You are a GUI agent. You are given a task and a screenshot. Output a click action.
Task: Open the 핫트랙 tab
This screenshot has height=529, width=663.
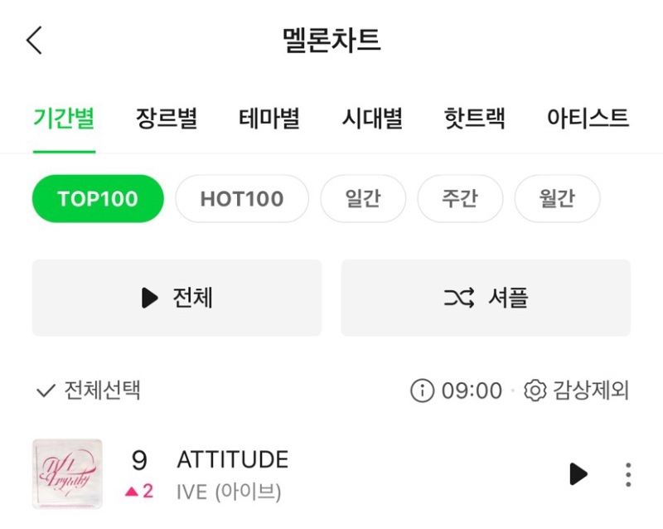[x=474, y=119]
